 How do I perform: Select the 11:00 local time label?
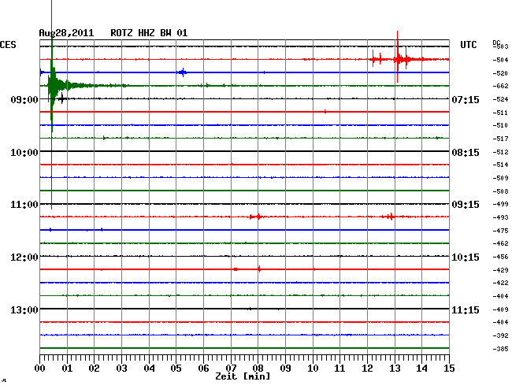tap(24, 205)
